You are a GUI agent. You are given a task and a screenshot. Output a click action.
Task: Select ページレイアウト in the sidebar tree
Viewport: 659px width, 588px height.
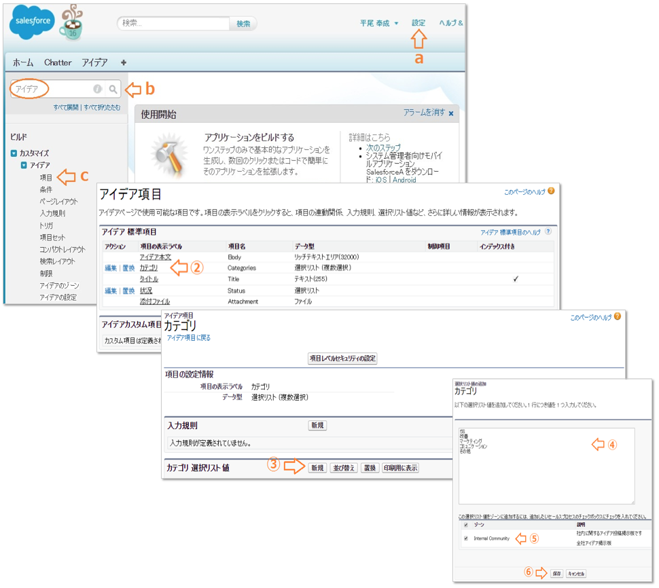click(58, 202)
